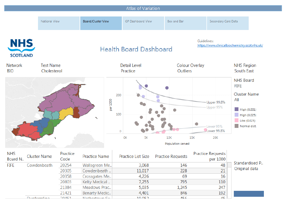This screenshot has height=205, width=287.
Task: Click the Practice List Size column header
Action: click(x=134, y=157)
